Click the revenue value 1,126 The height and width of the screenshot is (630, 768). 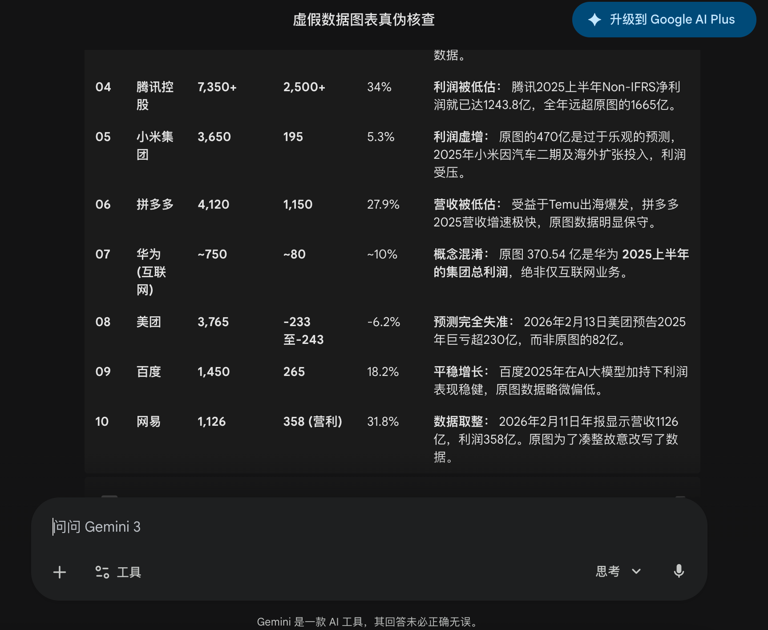pos(212,421)
